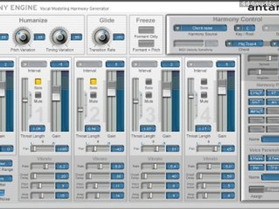Screen dimensions: 279x209
Task: Select the Timing Variation value field
Action: [x=76, y=37]
